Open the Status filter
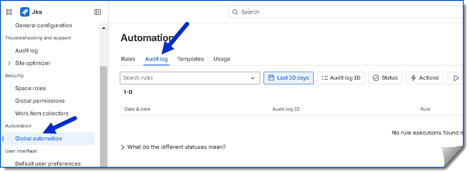Image resolution: width=470 pixels, height=174 pixels. 385,78
